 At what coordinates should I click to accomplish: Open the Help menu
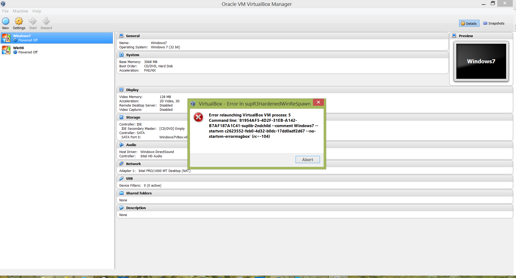(37, 11)
